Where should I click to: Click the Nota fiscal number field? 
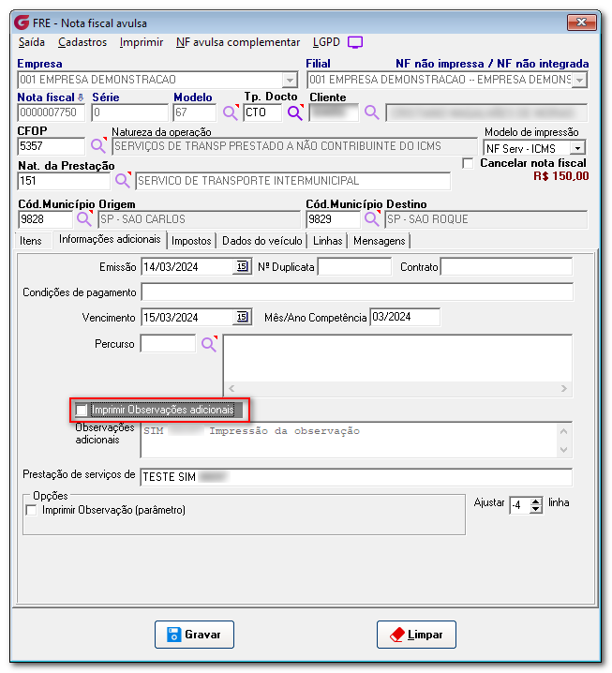point(51,112)
